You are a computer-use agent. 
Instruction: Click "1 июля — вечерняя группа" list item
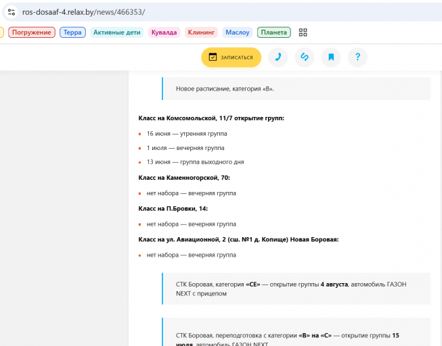point(185,148)
